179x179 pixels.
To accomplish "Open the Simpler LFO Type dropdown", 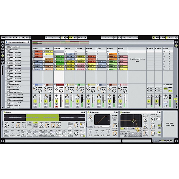I will coord(36,136).
